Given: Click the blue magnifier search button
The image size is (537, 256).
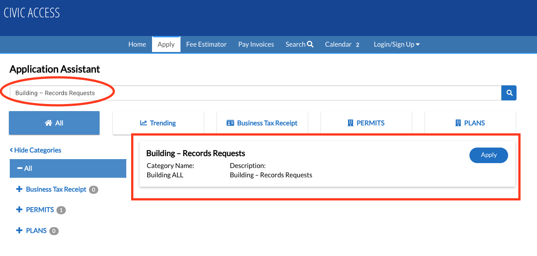Looking at the screenshot, I should pos(509,93).
